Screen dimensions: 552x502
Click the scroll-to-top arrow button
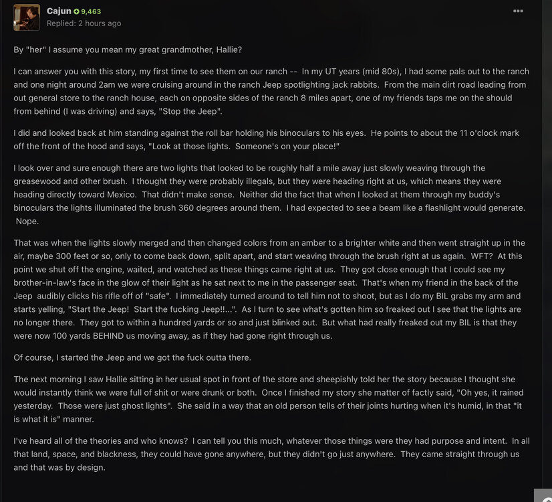545,496
